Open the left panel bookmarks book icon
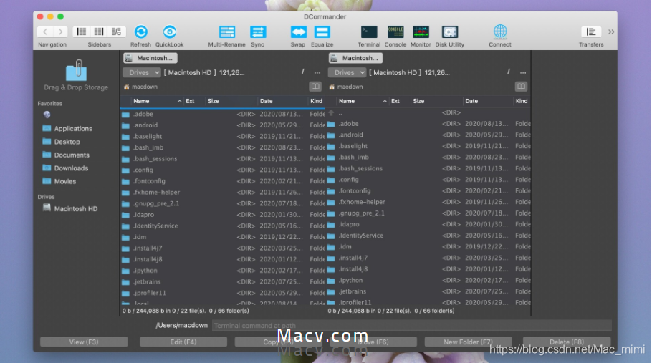Viewport: 652px width, 363px height. coord(315,87)
